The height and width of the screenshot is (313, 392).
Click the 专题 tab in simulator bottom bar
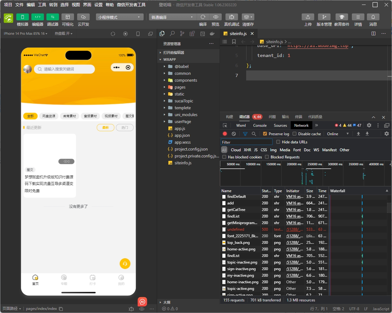64,280
